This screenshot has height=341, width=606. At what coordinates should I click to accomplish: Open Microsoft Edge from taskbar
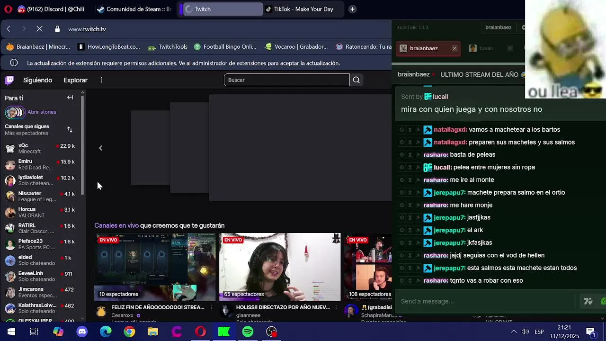[x=106, y=332]
